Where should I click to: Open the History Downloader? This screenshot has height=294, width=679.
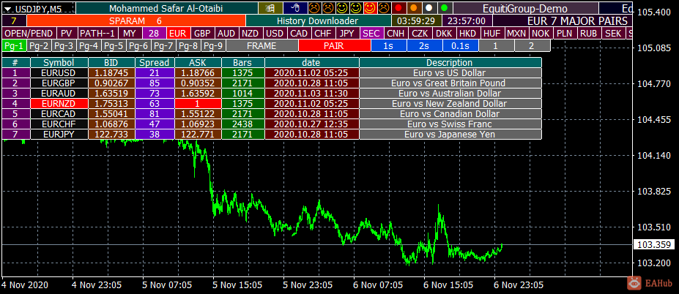click(x=318, y=20)
